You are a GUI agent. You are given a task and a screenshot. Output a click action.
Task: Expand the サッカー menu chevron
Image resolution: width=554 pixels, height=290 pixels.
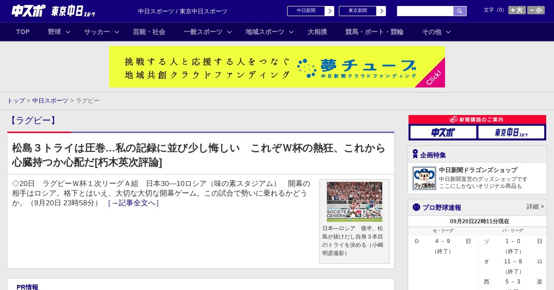tap(117, 32)
